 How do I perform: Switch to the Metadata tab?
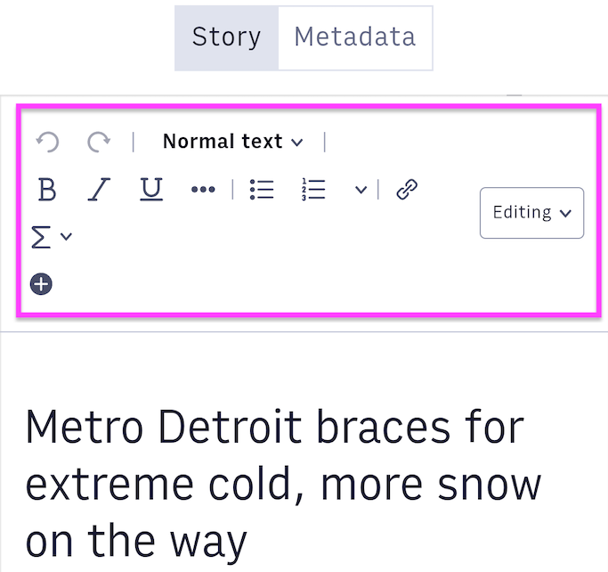(x=354, y=37)
